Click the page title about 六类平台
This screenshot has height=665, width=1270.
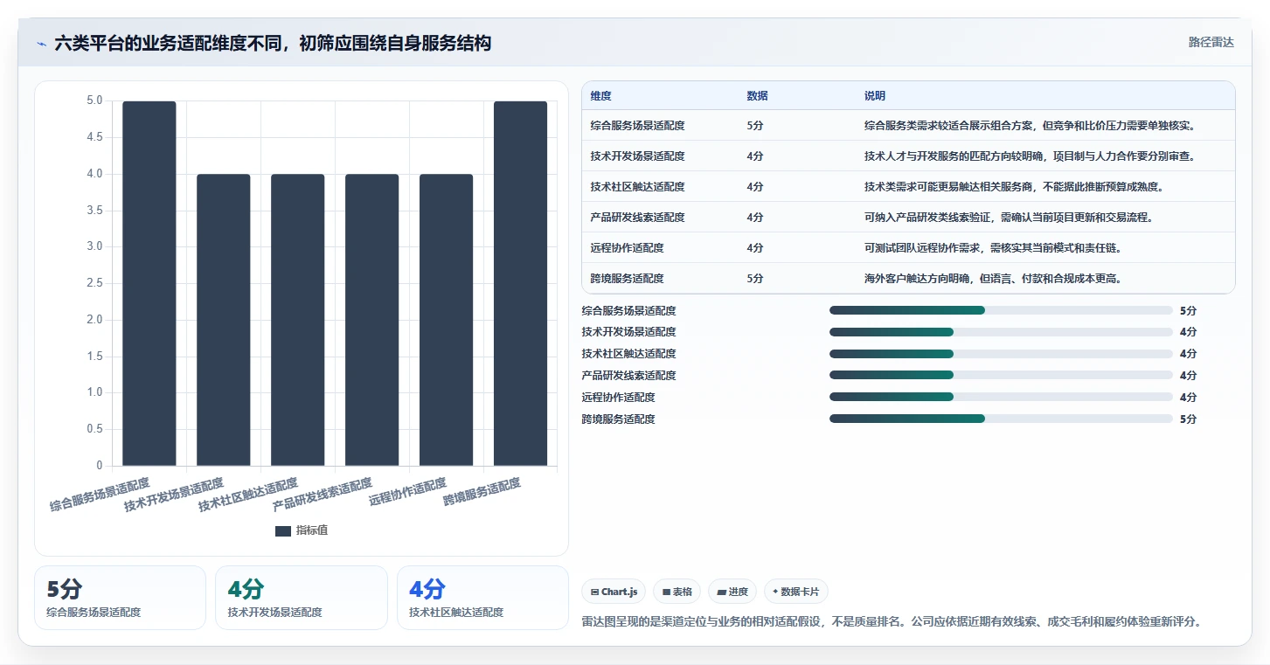point(273,43)
